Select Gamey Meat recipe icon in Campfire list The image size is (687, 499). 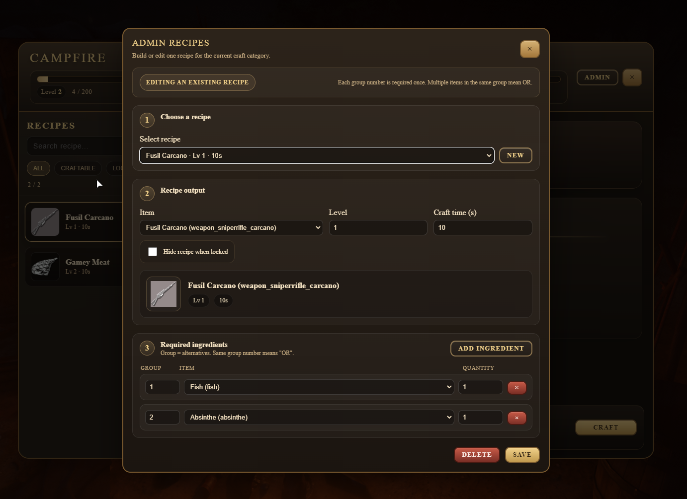point(45,267)
